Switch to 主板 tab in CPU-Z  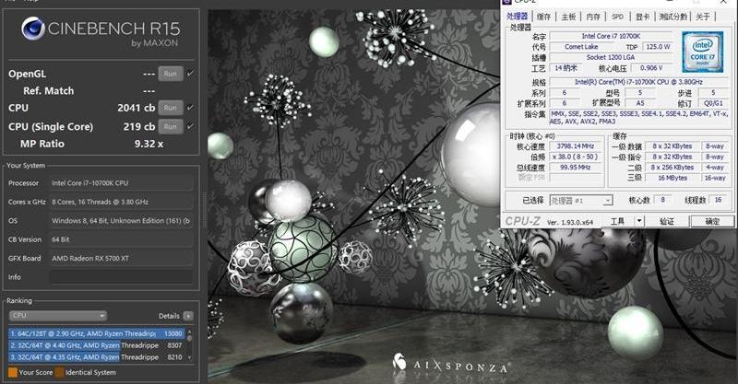pos(568,17)
